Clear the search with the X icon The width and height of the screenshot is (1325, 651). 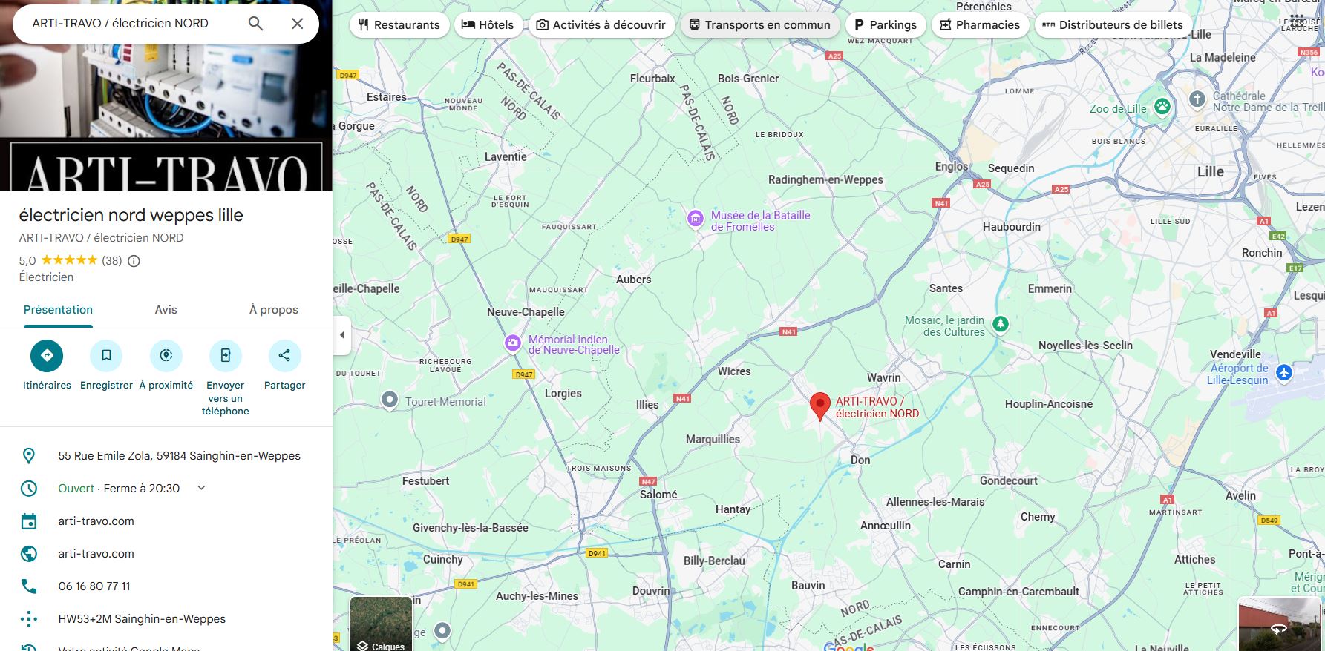[298, 24]
